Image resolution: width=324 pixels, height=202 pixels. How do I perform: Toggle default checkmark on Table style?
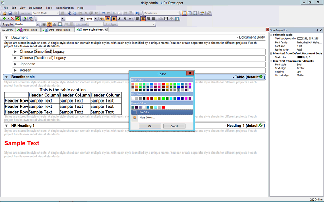(261, 77)
